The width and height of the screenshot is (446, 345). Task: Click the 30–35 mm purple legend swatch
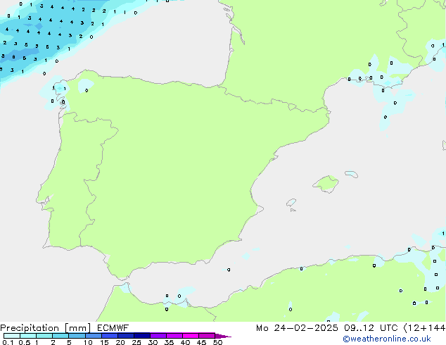[x=158, y=336]
